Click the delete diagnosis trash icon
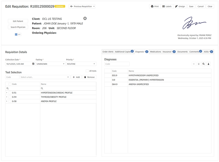Image resolution: width=219 pixels, height=162 pixels. point(199,64)
